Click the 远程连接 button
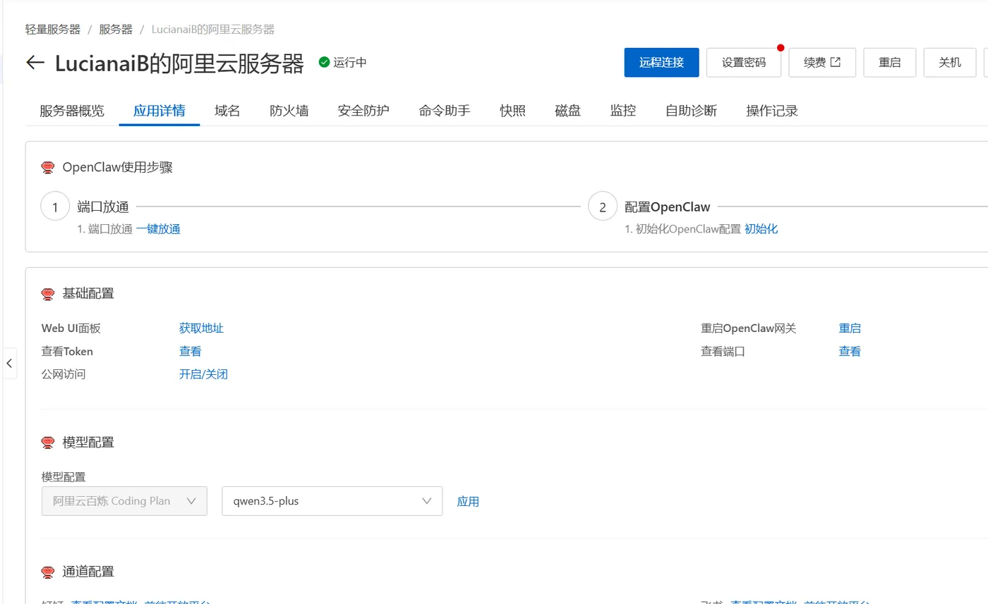988x604 pixels. (662, 63)
